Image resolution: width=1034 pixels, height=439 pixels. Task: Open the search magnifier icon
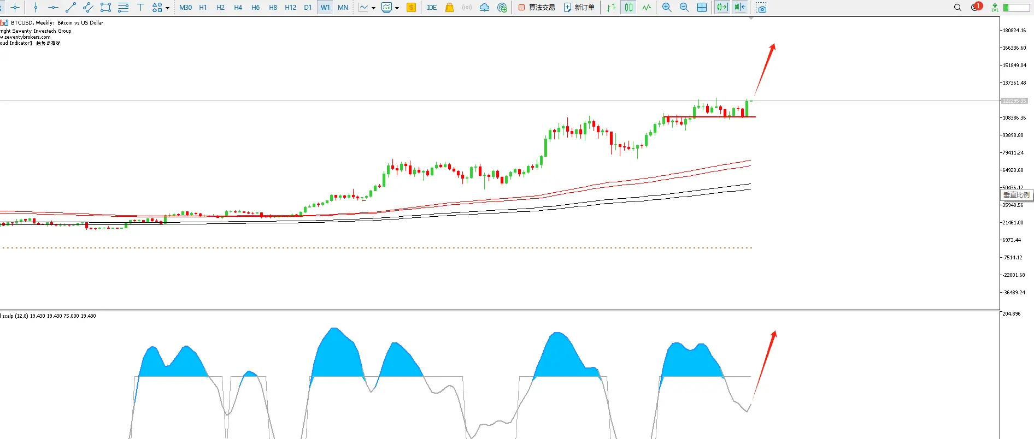coord(957,8)
